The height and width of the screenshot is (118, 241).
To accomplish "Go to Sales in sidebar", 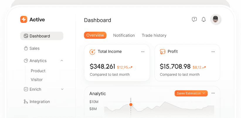I will coord(34,48).
